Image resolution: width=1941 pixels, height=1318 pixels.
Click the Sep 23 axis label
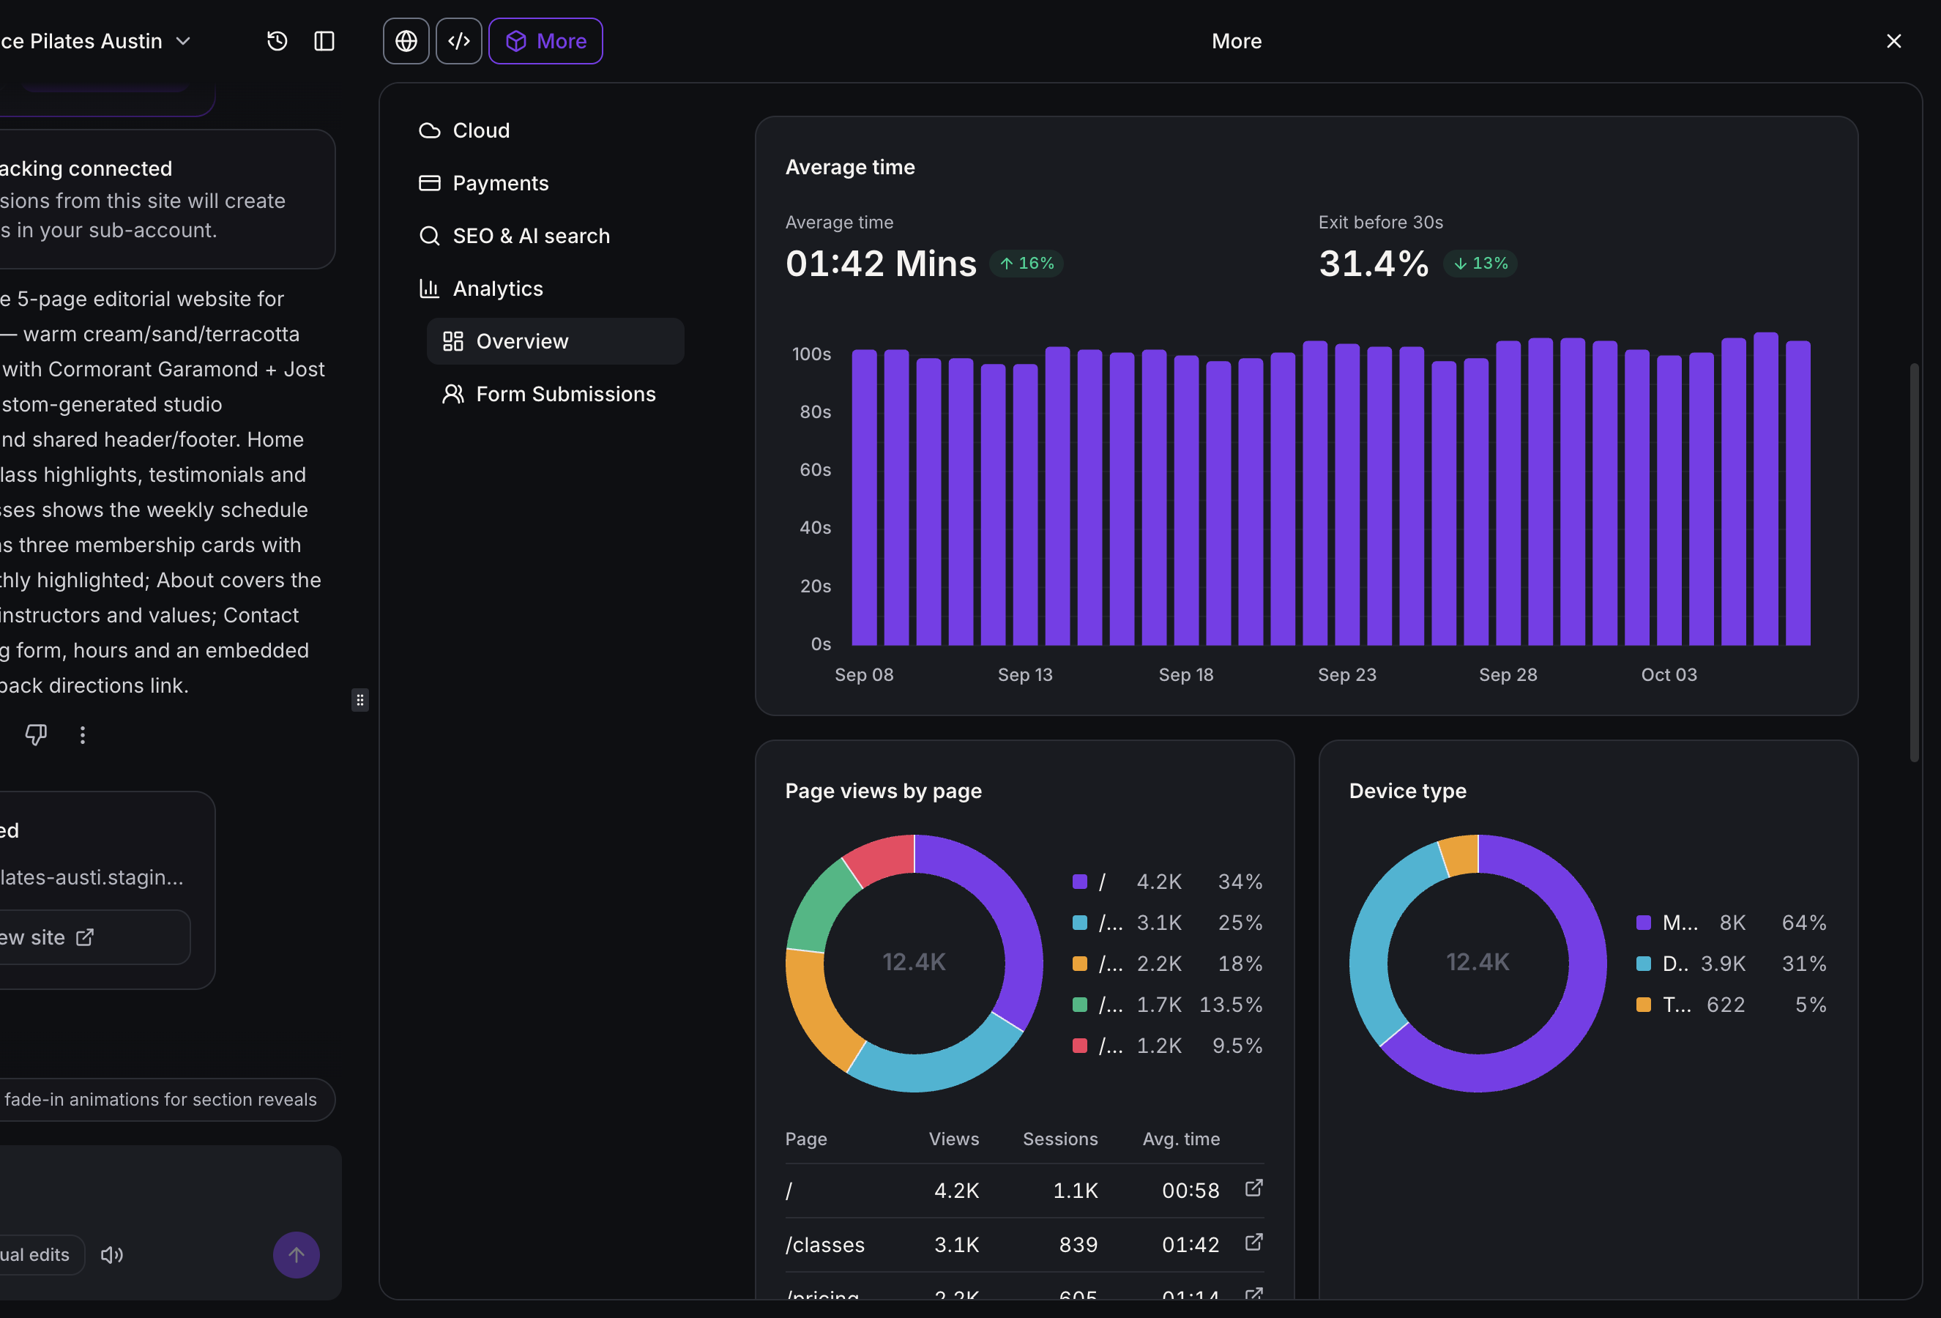[x=1347, y=674]
